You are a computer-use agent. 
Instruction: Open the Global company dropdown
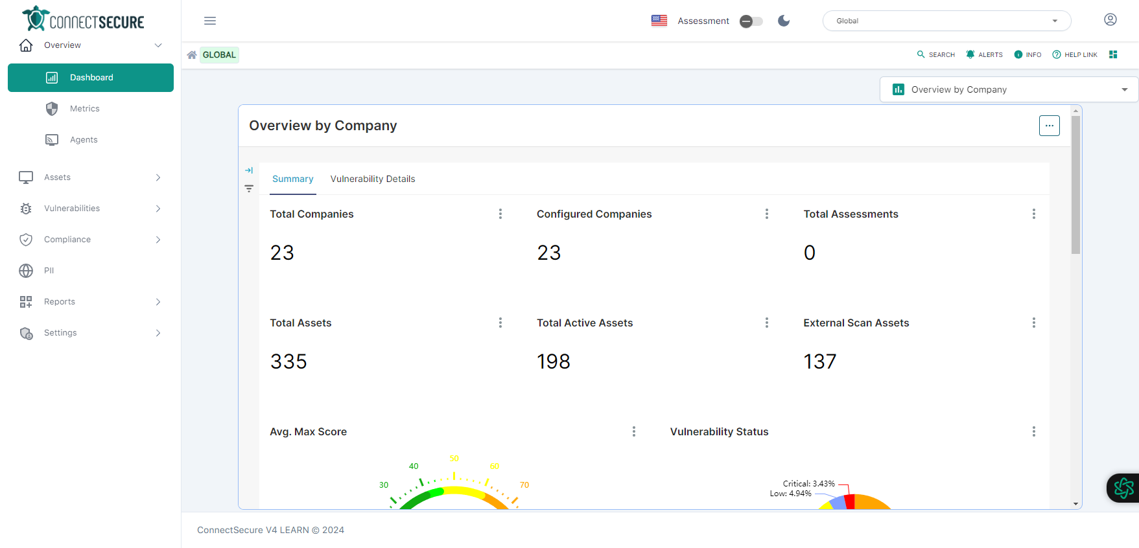946,21
